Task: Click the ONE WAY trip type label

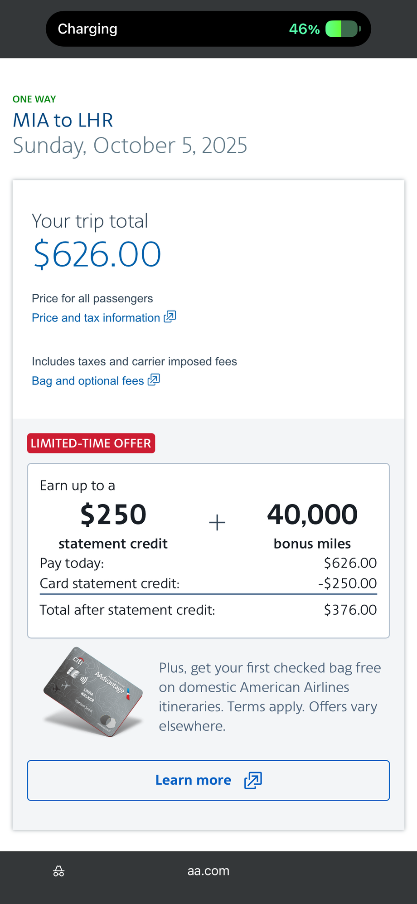Action: point(34,99)
